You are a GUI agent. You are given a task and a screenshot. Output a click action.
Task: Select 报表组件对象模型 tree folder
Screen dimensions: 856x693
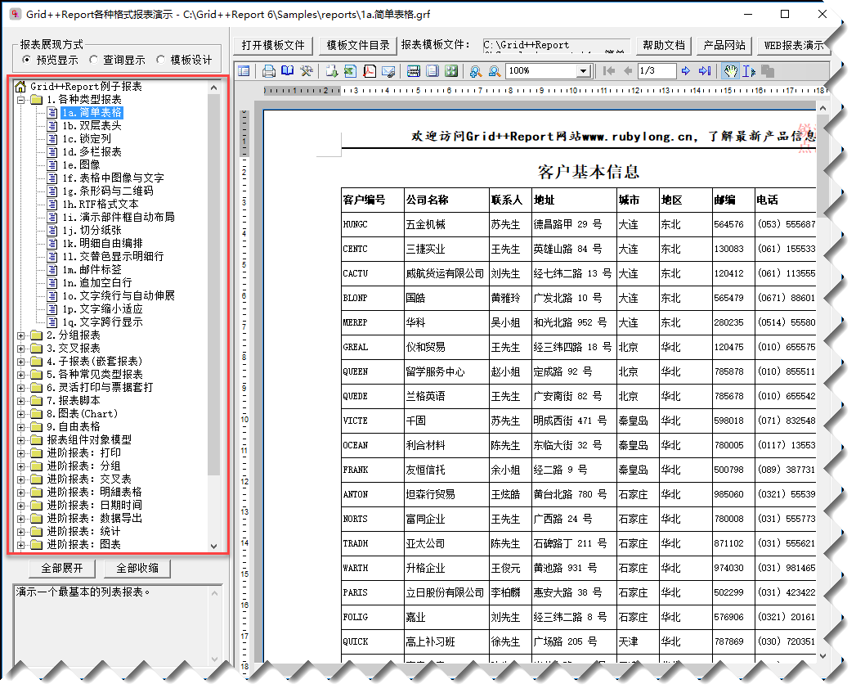[89, 440]
